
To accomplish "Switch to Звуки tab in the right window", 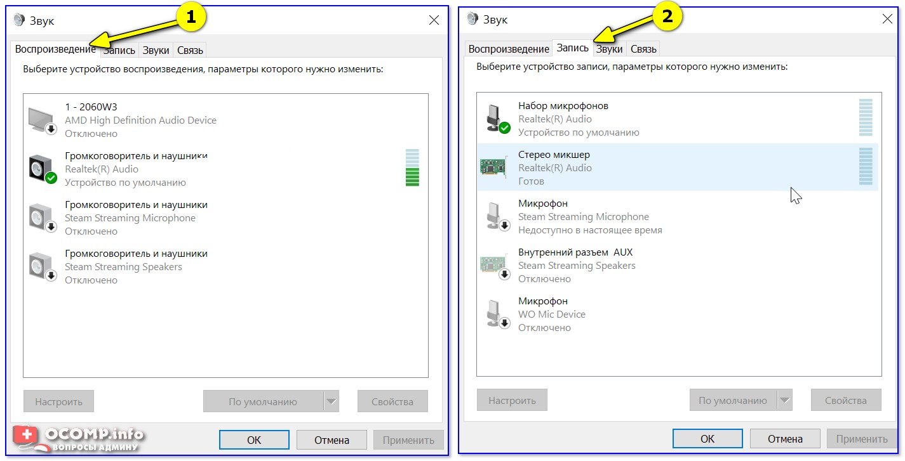I will (609, 49).
